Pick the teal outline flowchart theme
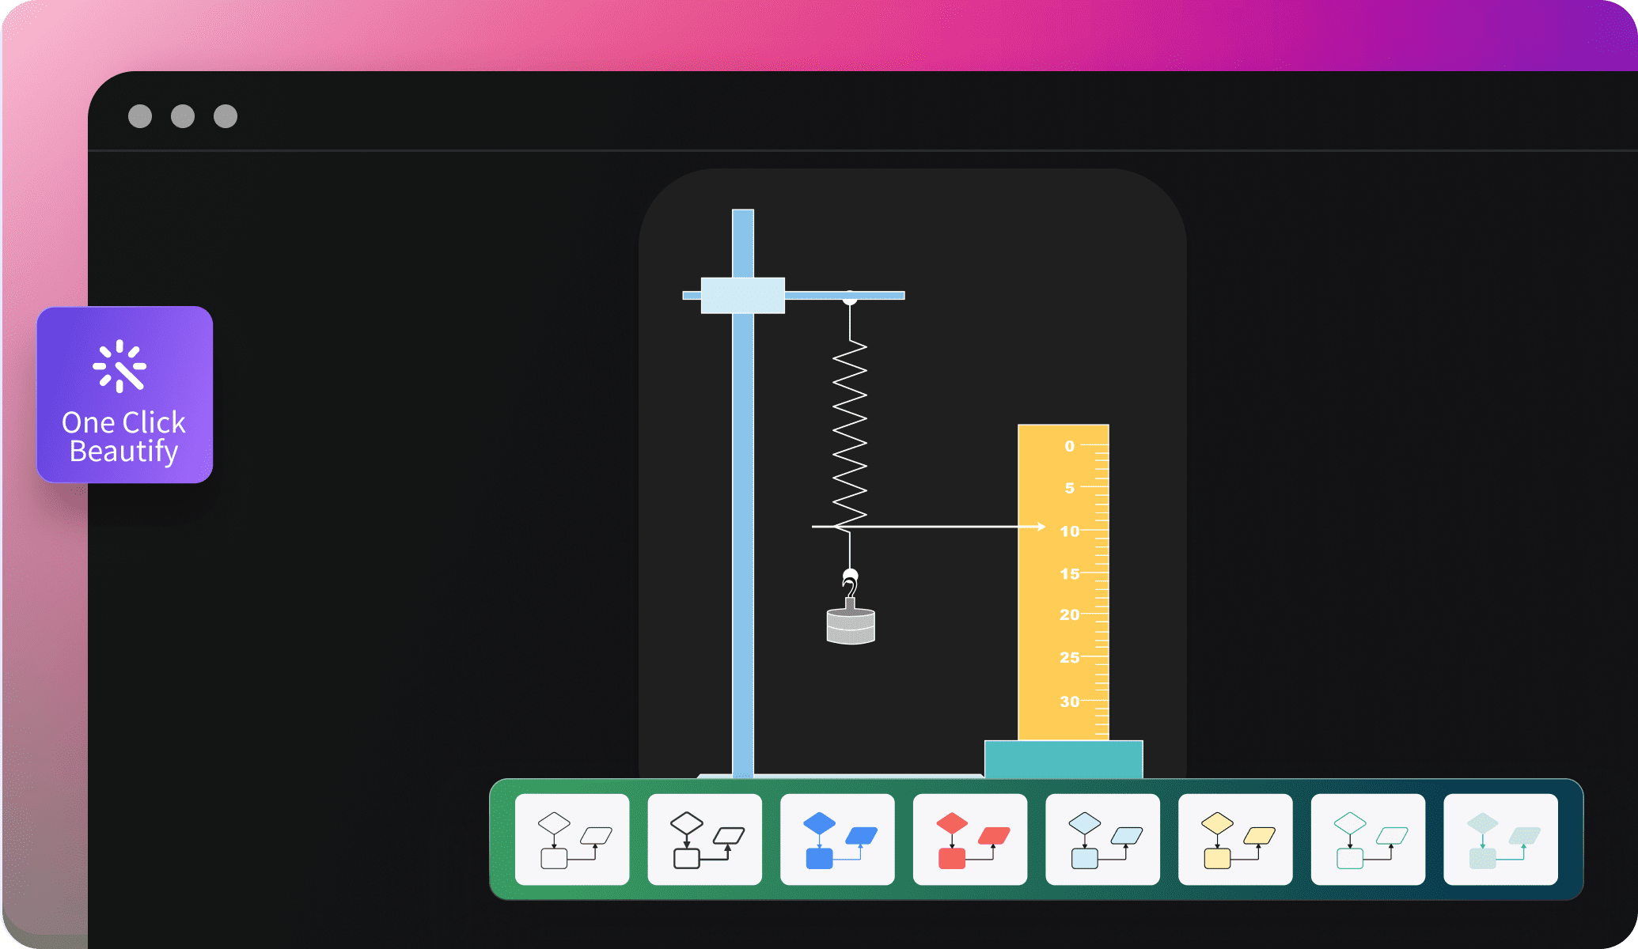The height and width of the screenshot is (949, 1638). click(x=1368, y=839)
